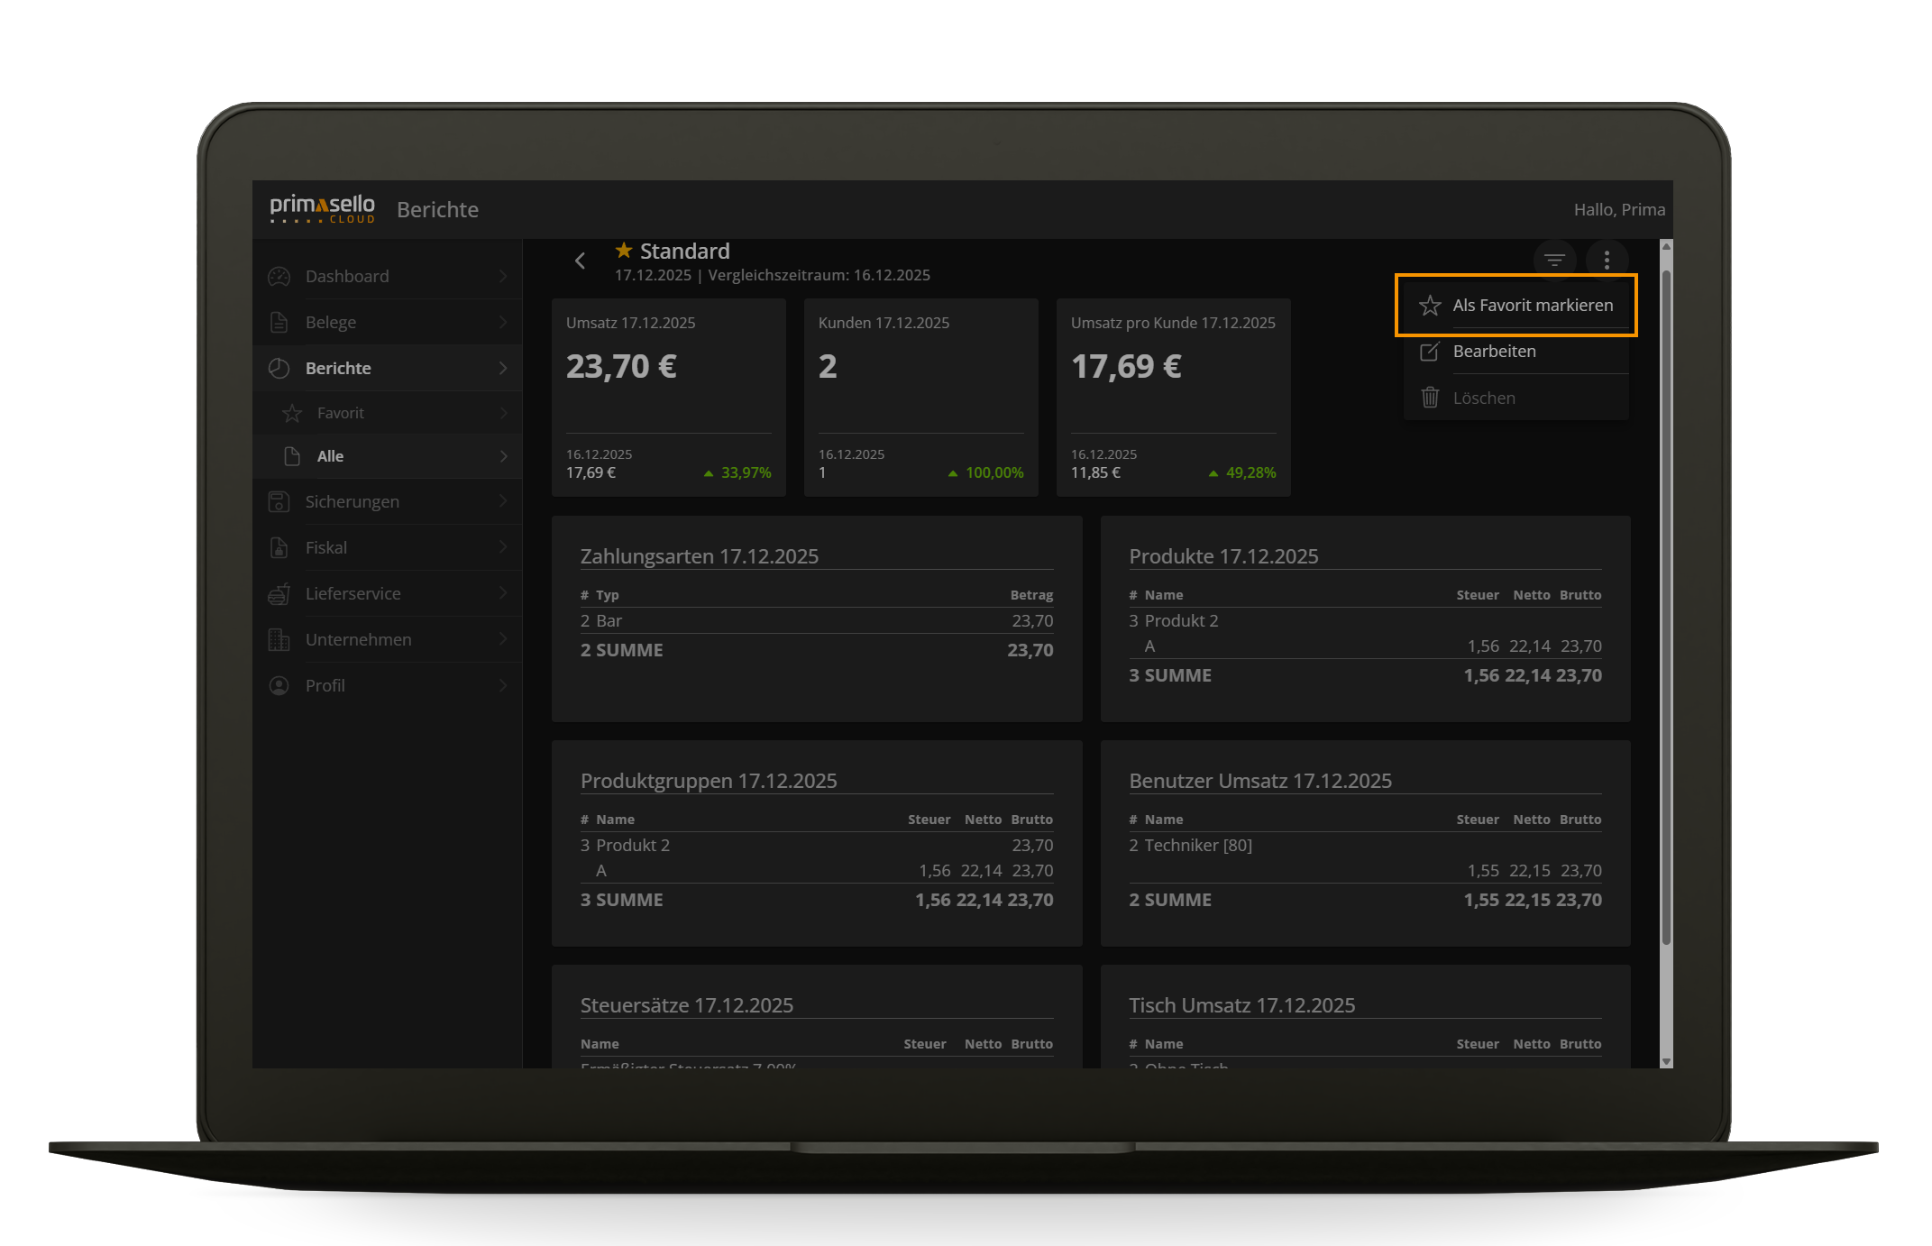Click the Profil user icon
This screenshot has width=1932, height=1246.
[x=279, y=686]
